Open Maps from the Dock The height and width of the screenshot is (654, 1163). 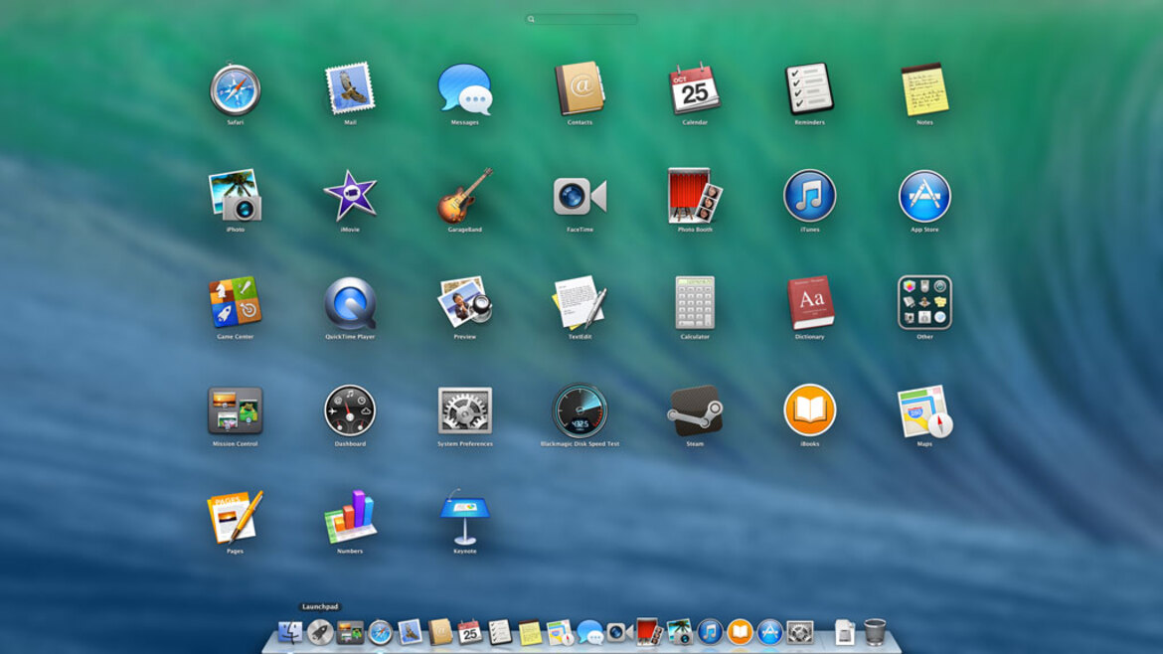560,632
